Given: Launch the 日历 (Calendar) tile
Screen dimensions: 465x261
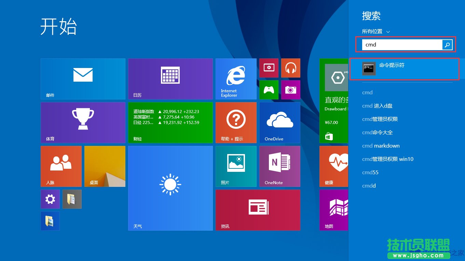Looking at the screenshot, I should pyautogui.click(x=170, y=79).
